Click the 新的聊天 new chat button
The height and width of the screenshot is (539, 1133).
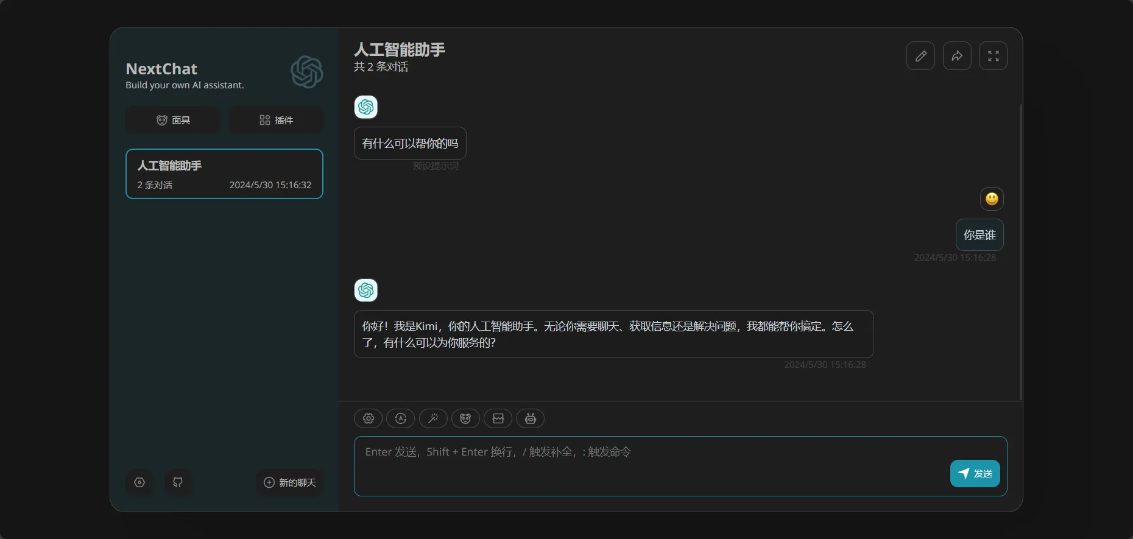point(290,482)
